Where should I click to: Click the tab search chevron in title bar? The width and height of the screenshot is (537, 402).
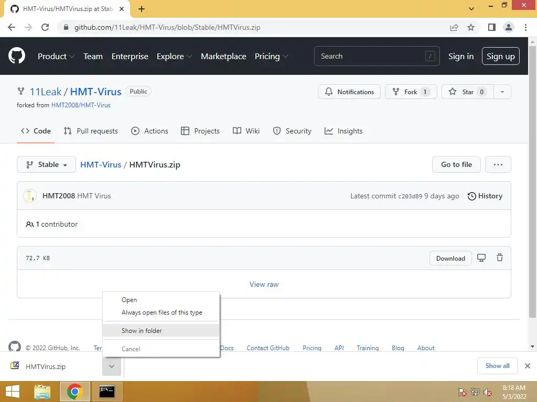point(471,9)
